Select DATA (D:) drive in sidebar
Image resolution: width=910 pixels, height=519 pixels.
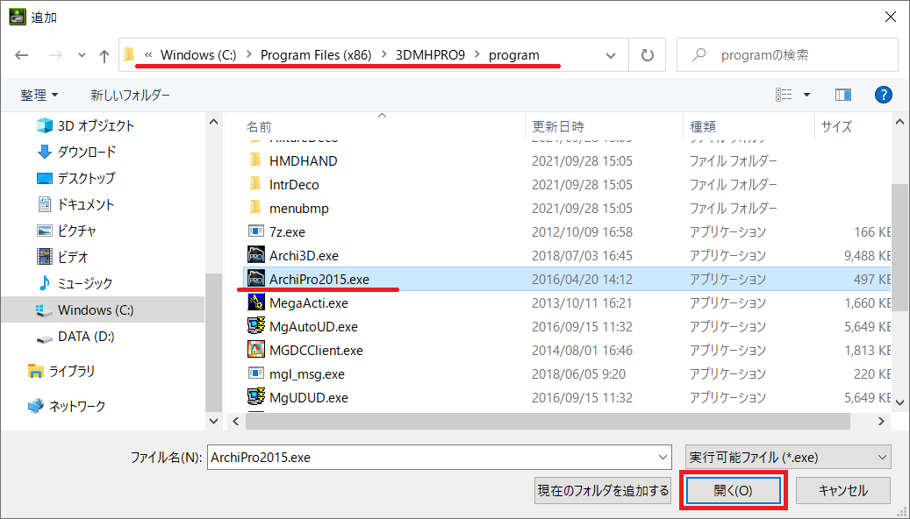click(x=75, y=337)
